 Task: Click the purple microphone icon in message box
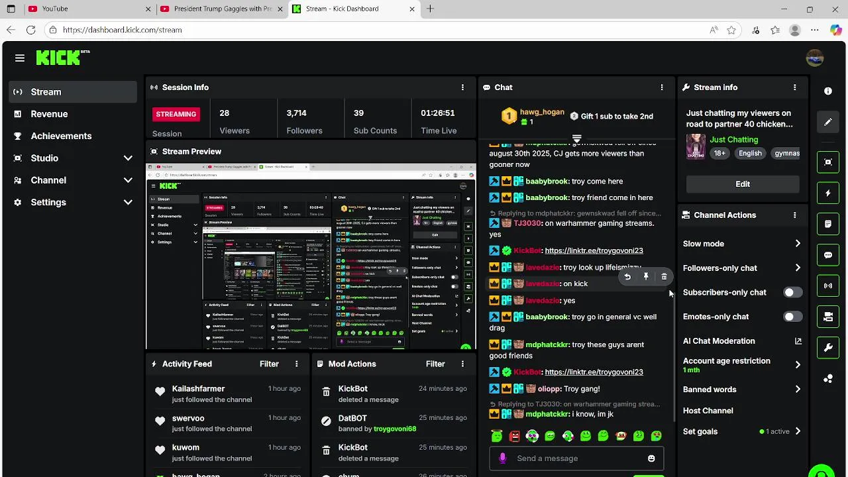click(503, 458)
